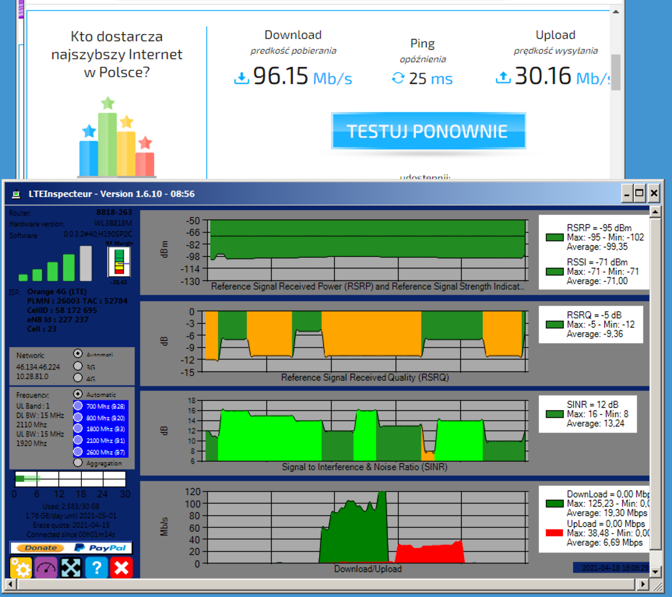Click the LTEInspecteur title bar app icon
Screen dimensions: 672x597
(16, 194)
